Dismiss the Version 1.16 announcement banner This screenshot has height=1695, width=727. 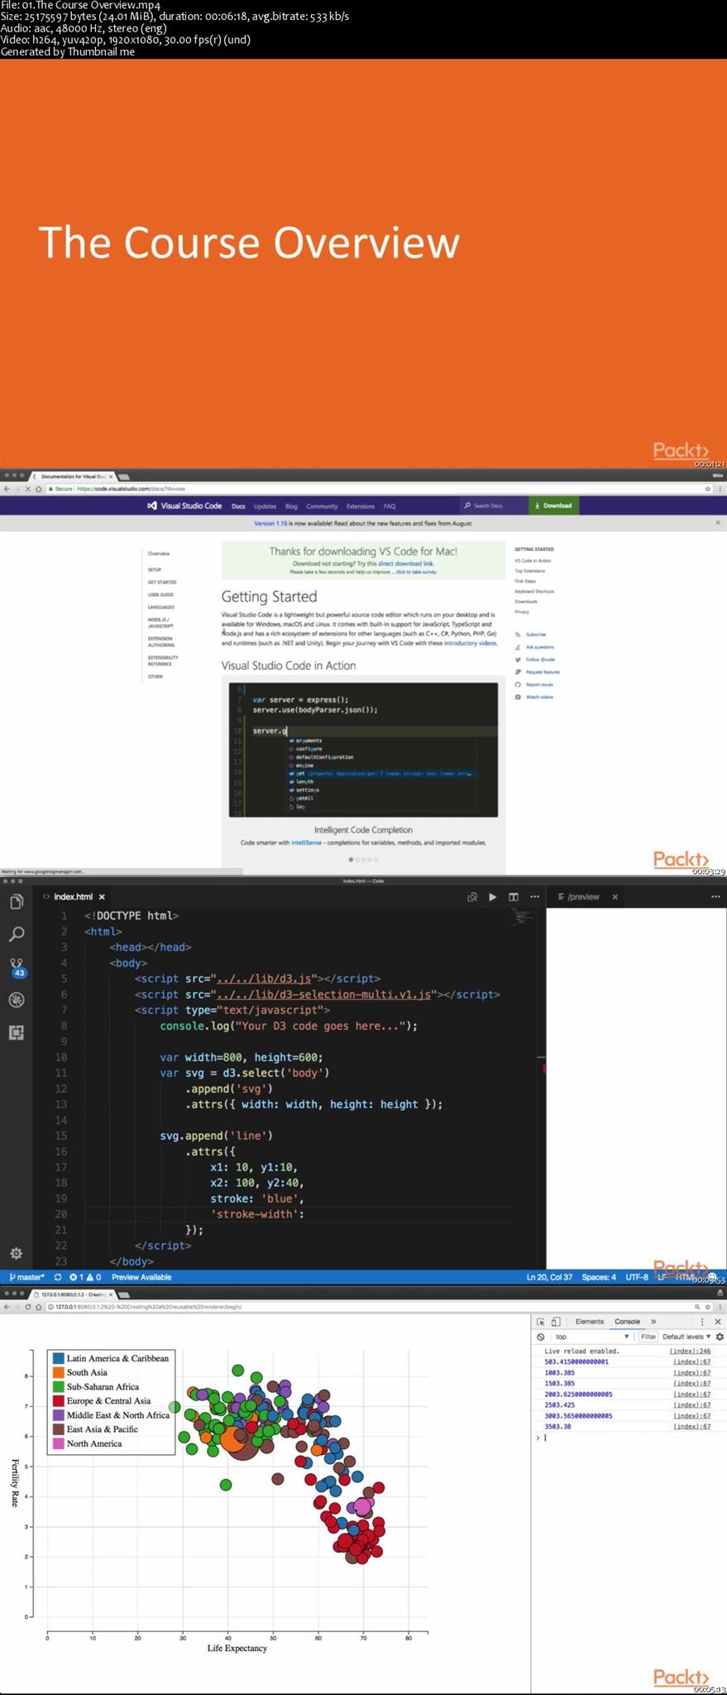pos(717,522)
